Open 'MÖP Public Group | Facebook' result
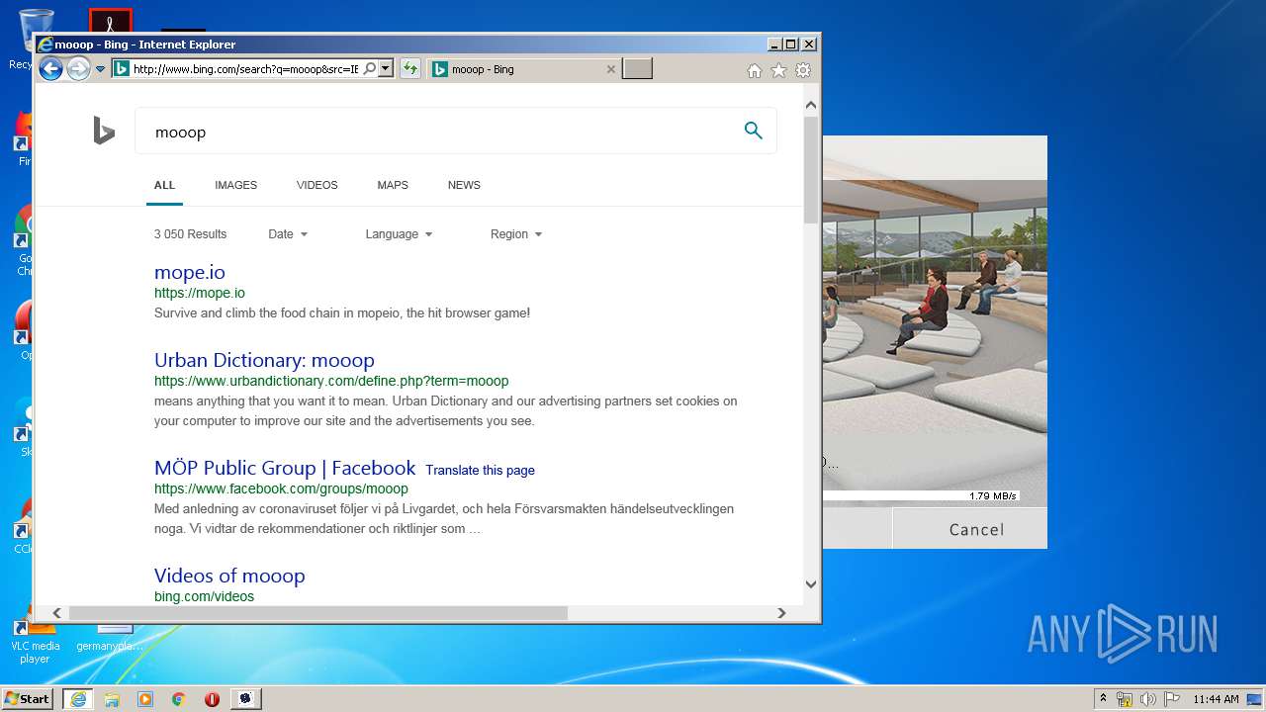 (x=285, y=468)
